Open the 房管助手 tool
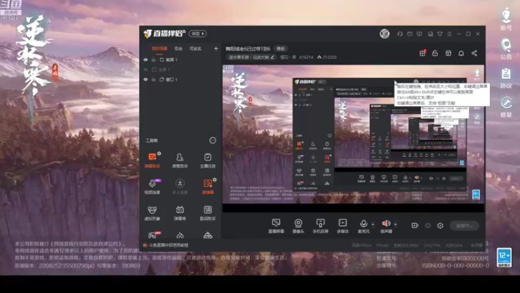This screenshot has height=293, width=520. click(x=180, y=160)
